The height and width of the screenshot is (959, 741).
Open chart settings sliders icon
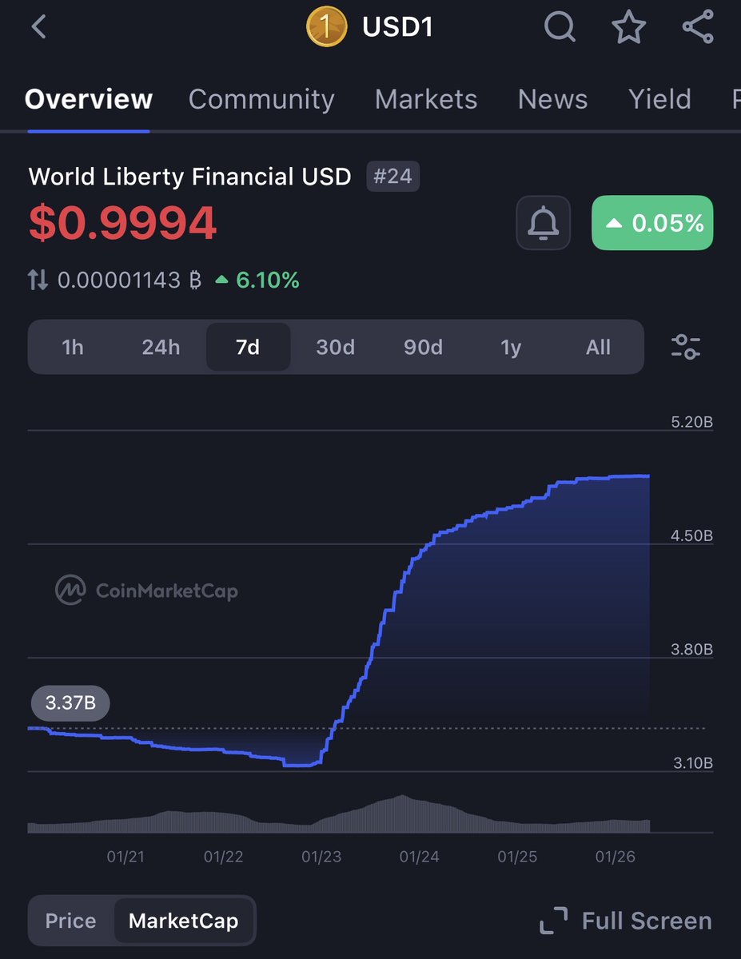pyautogui.click(x=686, y=347)
